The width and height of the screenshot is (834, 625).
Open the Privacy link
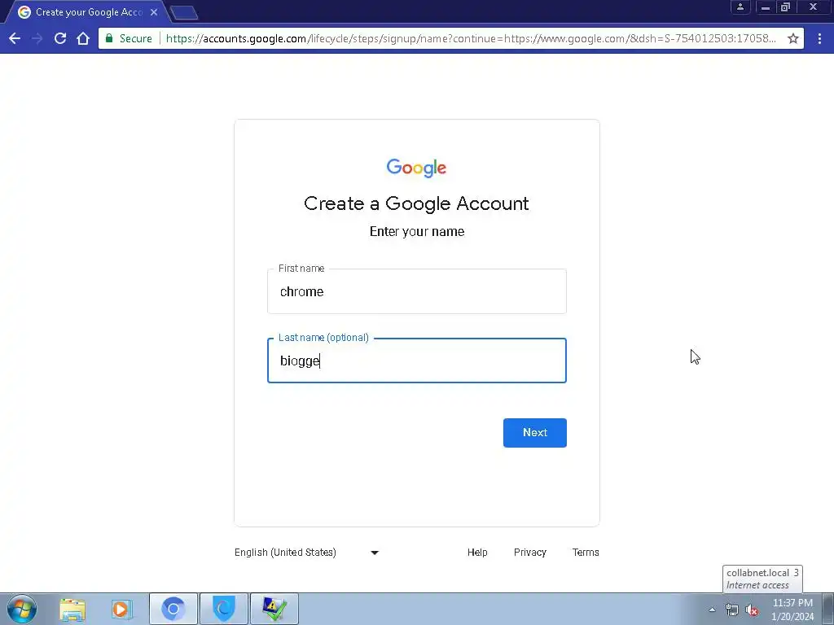coord(529,553)
